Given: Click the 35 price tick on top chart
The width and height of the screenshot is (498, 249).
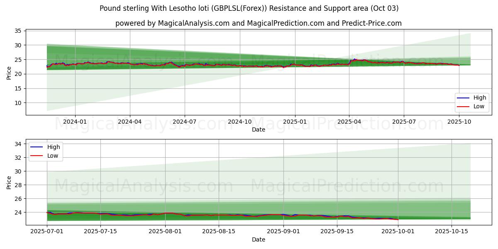Looking at the screenshot, I should click(x=18, y=31).
